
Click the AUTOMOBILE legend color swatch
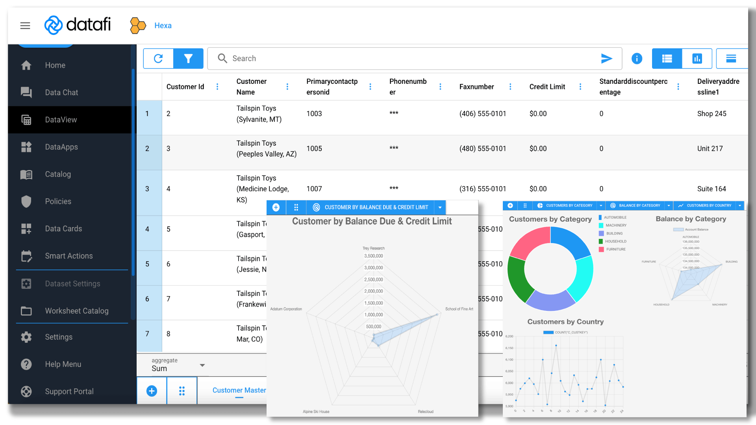pyautogui.click(x=600, y=217)
